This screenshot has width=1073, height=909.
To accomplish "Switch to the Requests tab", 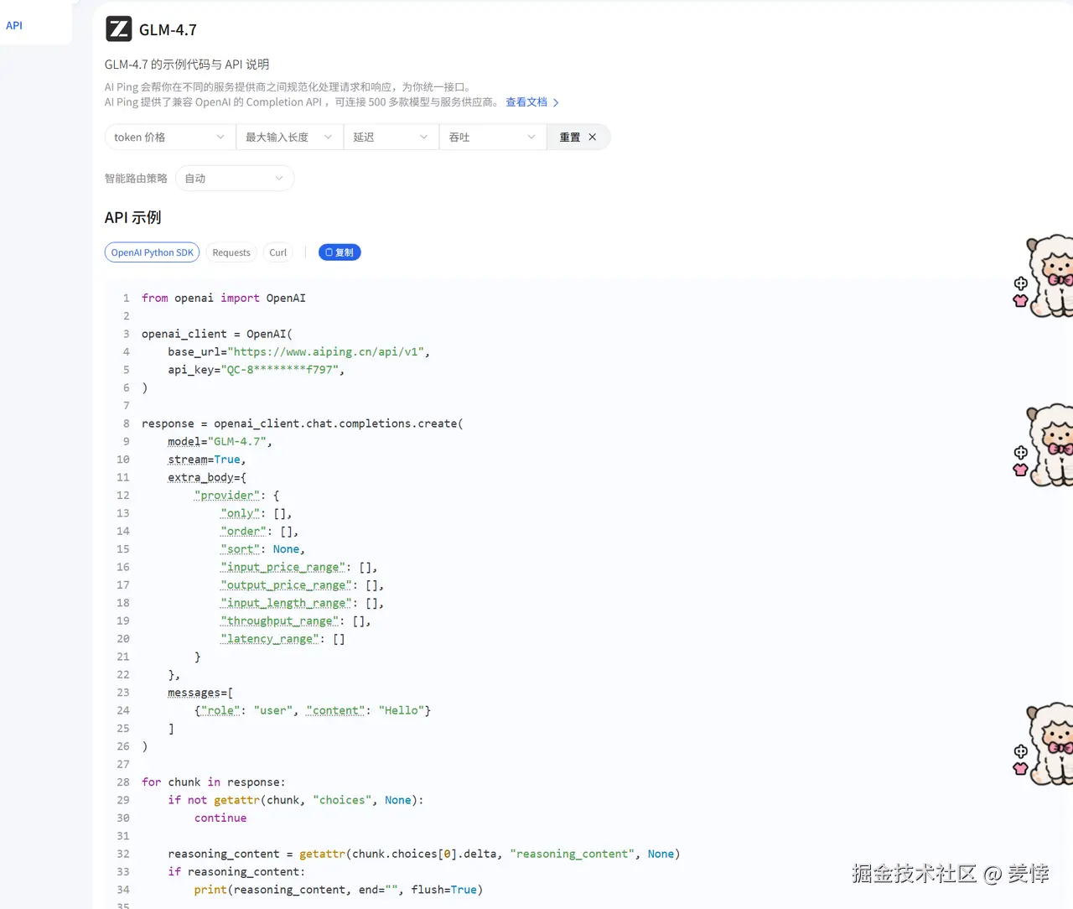I will tap(231, 252).
